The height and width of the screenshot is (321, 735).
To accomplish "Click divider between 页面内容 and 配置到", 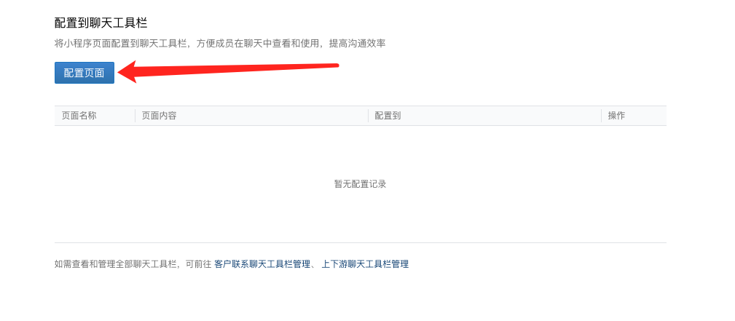I will pos(368,116).
